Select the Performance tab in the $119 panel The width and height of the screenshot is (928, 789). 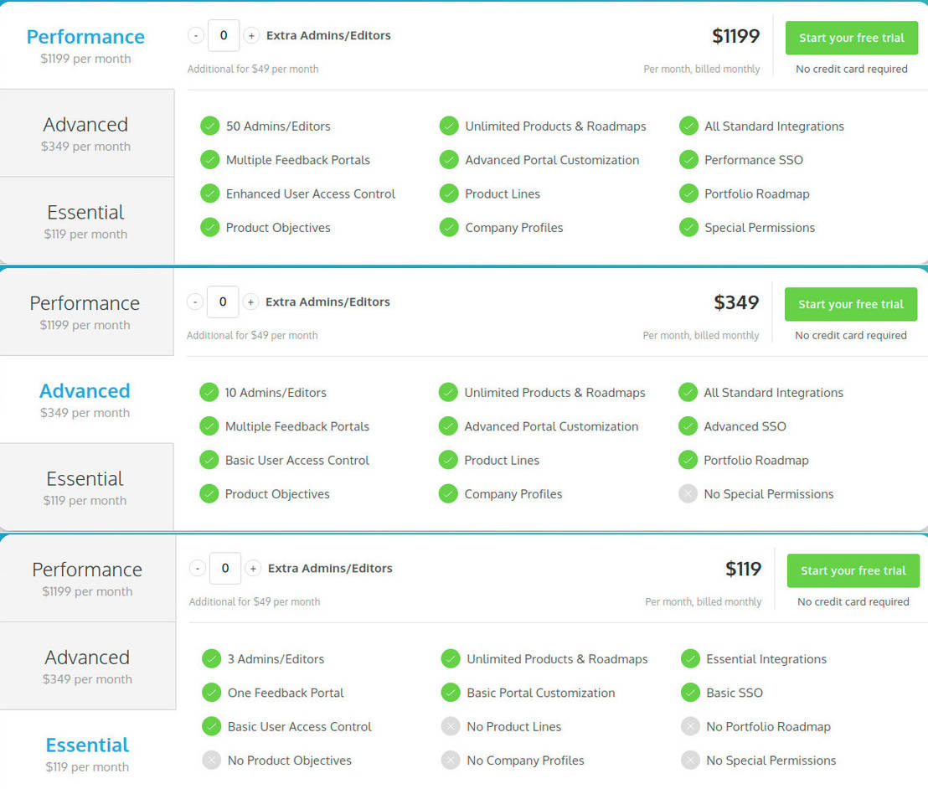pos(88,578)
